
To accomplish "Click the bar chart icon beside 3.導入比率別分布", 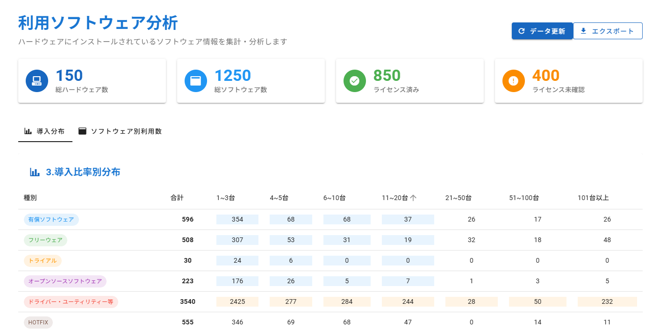I will (x=35, y=172).
